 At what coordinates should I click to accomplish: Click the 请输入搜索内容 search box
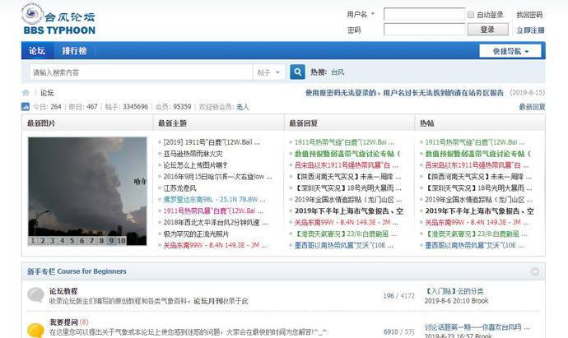tap(142, 72)
